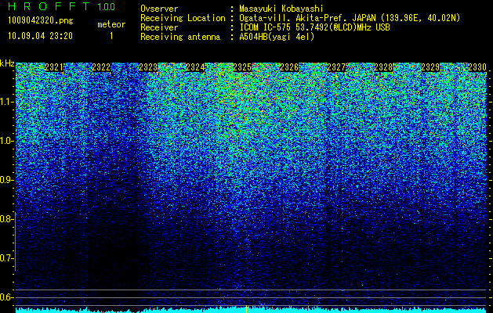Click the 2321 time marker label
The height and width of the screenshot is (313, 493).
[54, 67]
